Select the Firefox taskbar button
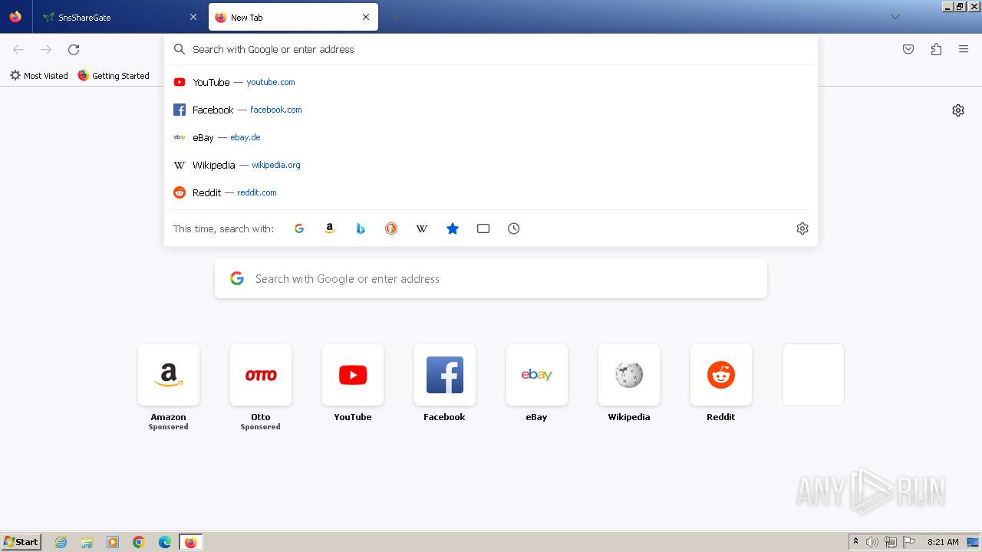This screenshot has width=982, height=552. pos(190,542)
